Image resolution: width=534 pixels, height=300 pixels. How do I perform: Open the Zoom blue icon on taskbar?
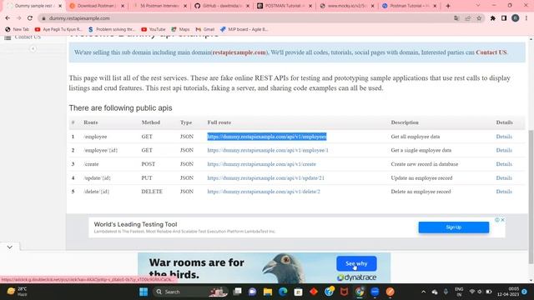click(x=375, y=292)
